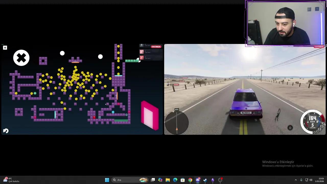The width and height of the screenshot is (327, 184).
Task: Click the engine temperature icon on speedometer
Action: [308, 122]
